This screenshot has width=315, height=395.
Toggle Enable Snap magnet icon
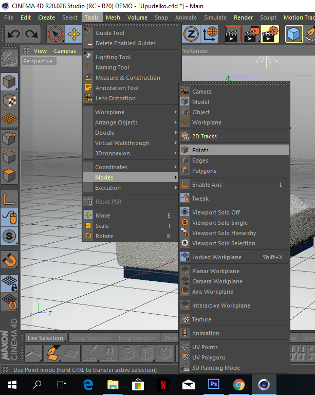9,260
